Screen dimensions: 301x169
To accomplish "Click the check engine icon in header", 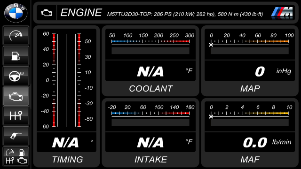I will (47, 13).
